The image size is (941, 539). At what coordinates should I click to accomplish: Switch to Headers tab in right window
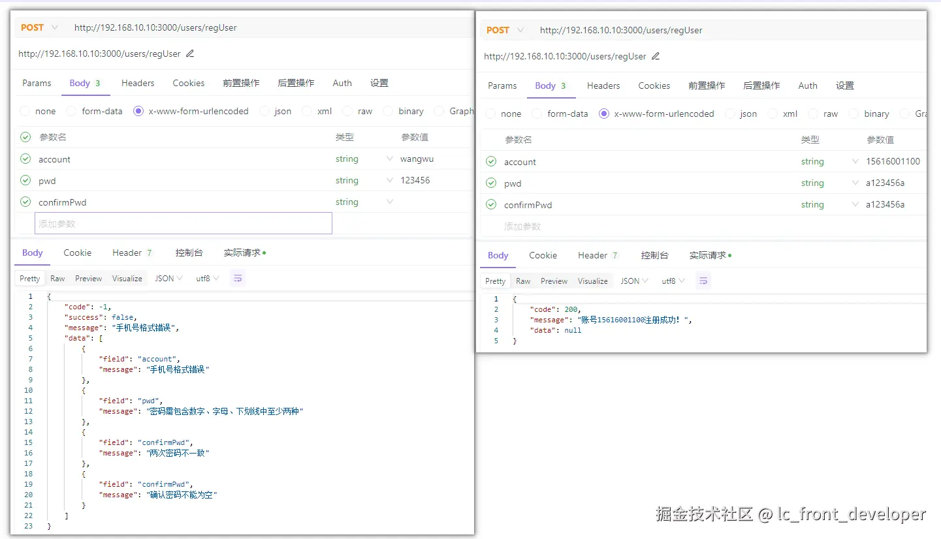(x=603, y=85)
